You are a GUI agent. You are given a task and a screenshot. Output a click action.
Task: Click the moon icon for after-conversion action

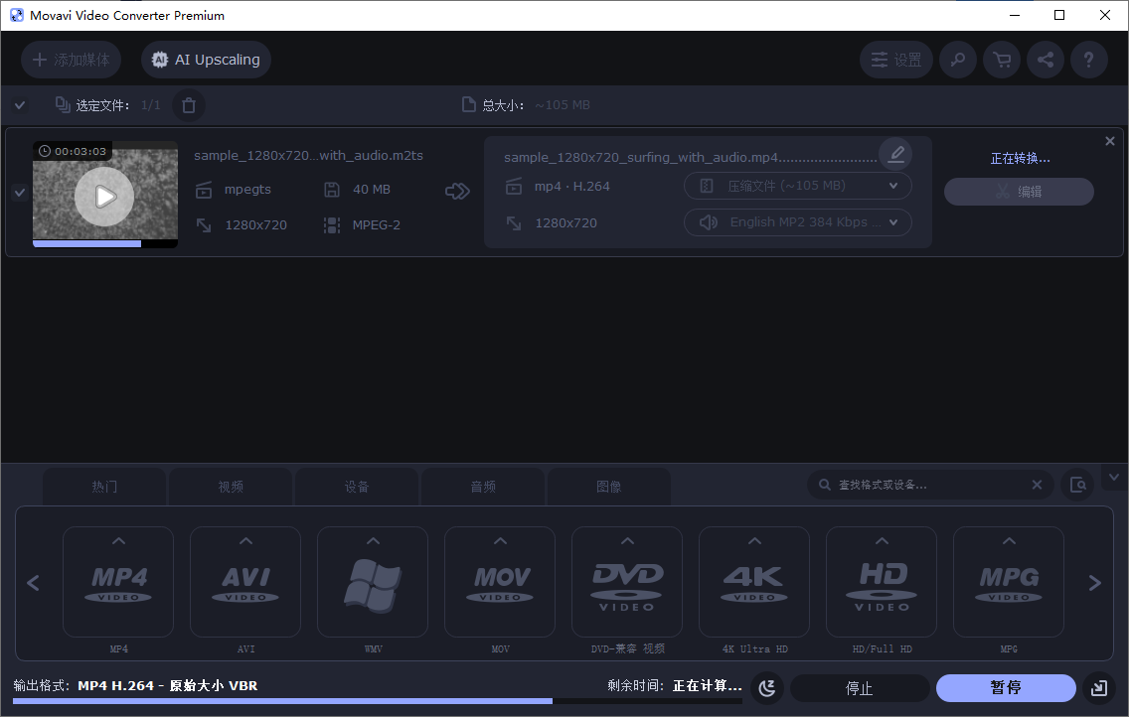coord(767,688)
